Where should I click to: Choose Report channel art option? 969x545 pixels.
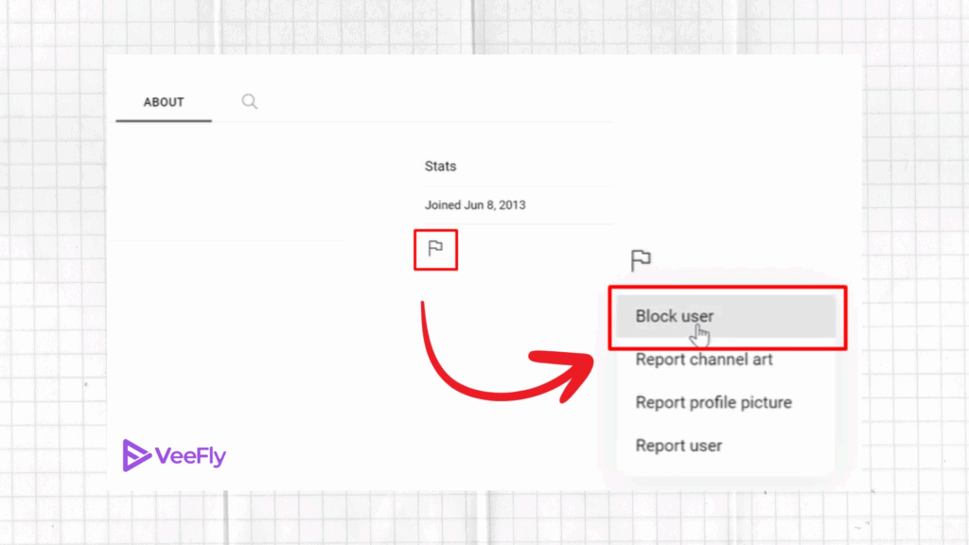click(x=703, y=360)
